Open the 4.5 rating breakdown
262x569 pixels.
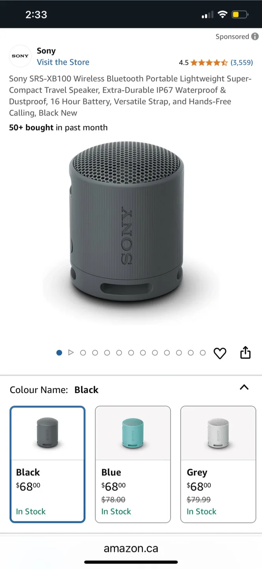[x=184, y=62]
